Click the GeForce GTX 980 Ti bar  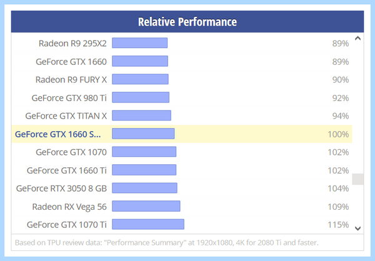click(x=141, y=97)
